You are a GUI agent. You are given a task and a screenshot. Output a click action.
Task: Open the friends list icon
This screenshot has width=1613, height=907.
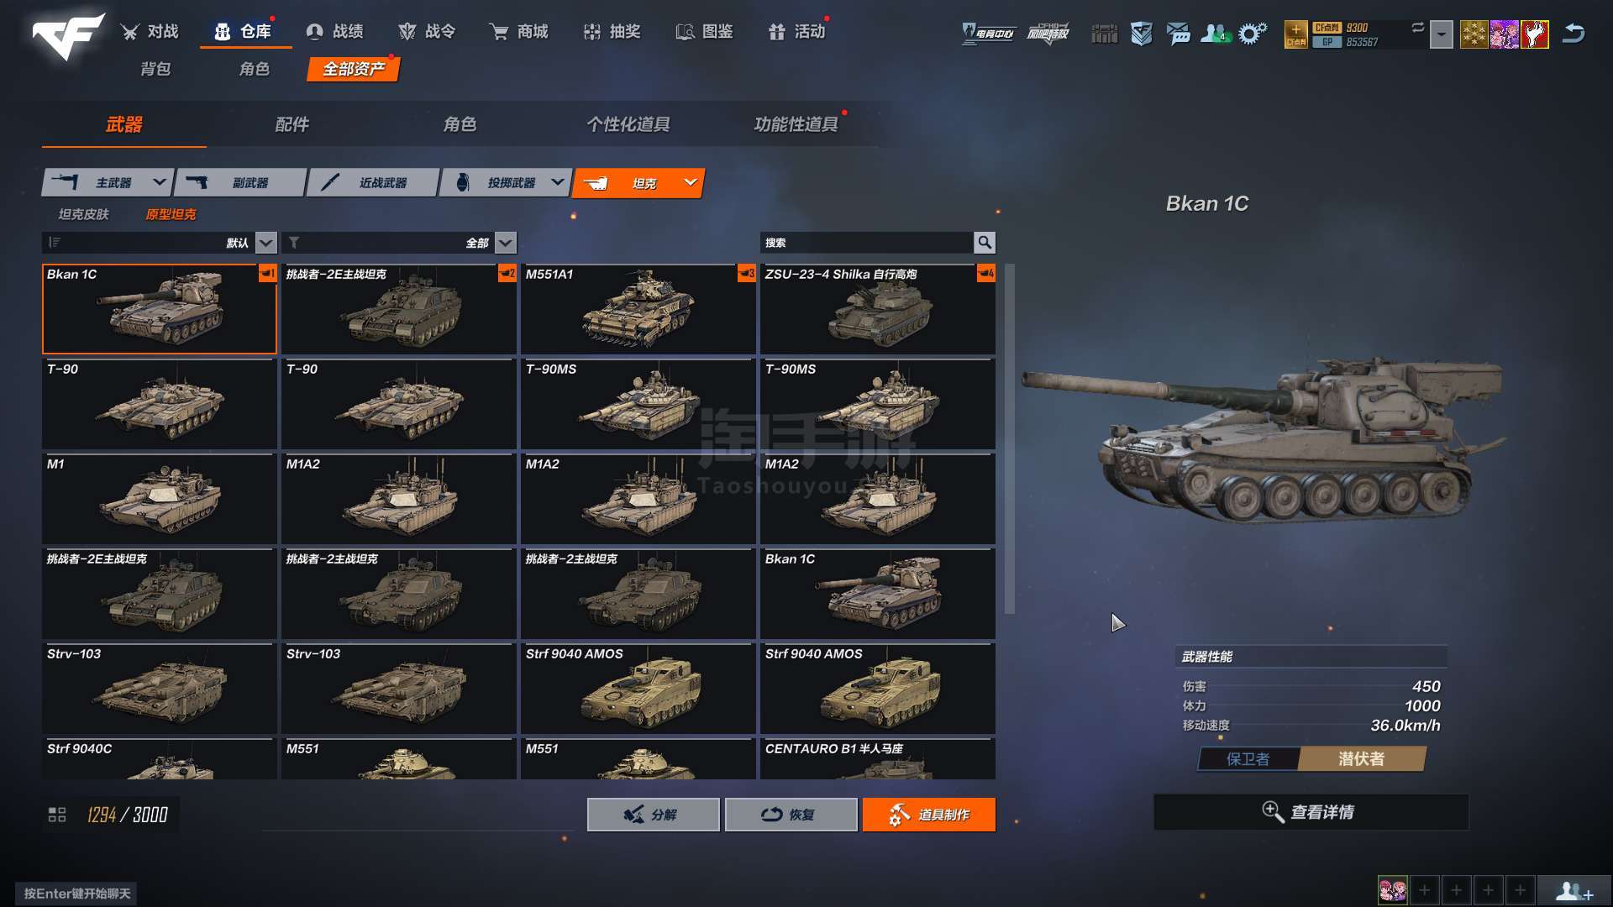point(1215,34)
